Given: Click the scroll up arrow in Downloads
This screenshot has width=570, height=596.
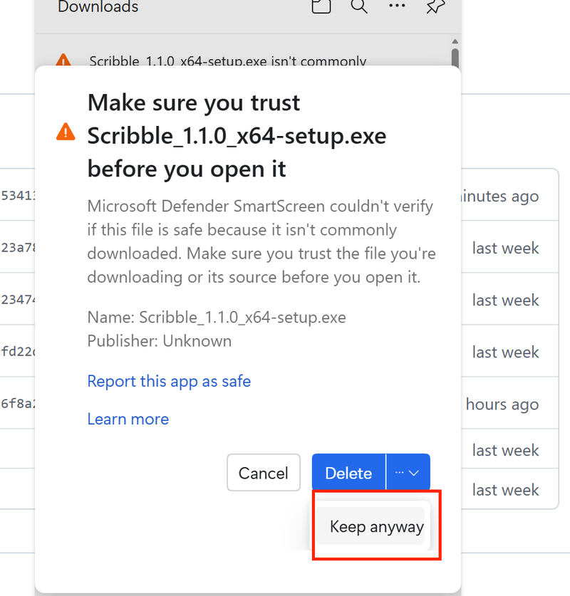Looking at the screenshot, I should pos(455,41).
